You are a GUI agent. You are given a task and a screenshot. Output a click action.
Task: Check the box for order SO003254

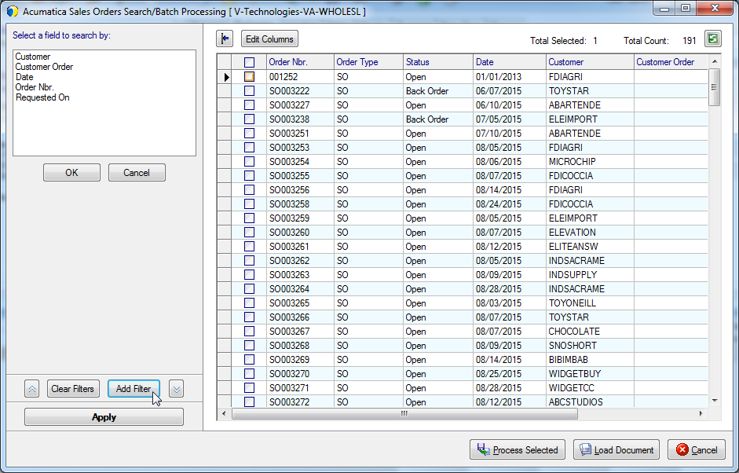249,161
